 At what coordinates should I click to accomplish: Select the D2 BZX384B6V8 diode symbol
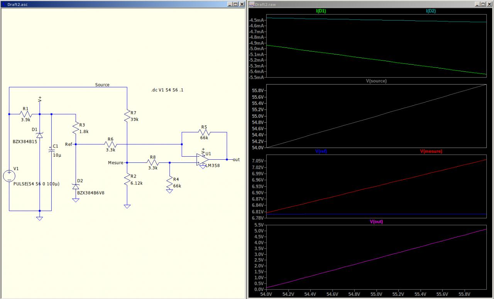[x=76, y=187]
